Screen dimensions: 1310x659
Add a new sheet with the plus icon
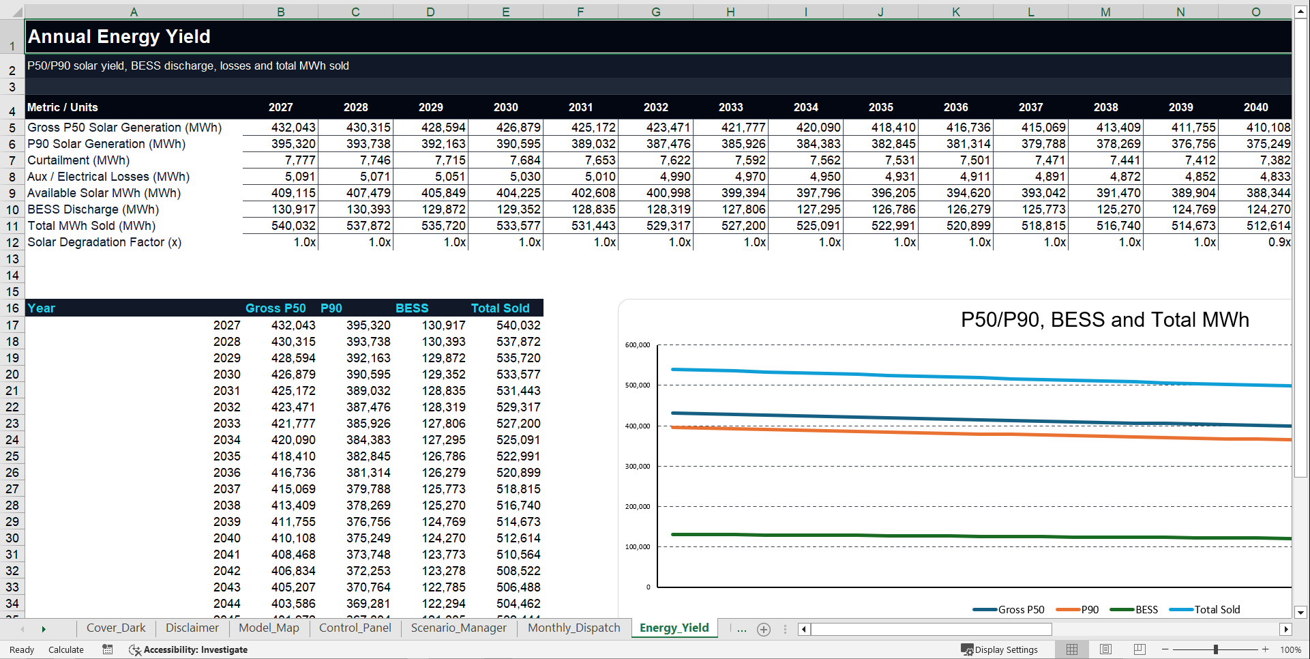[764, 630]
